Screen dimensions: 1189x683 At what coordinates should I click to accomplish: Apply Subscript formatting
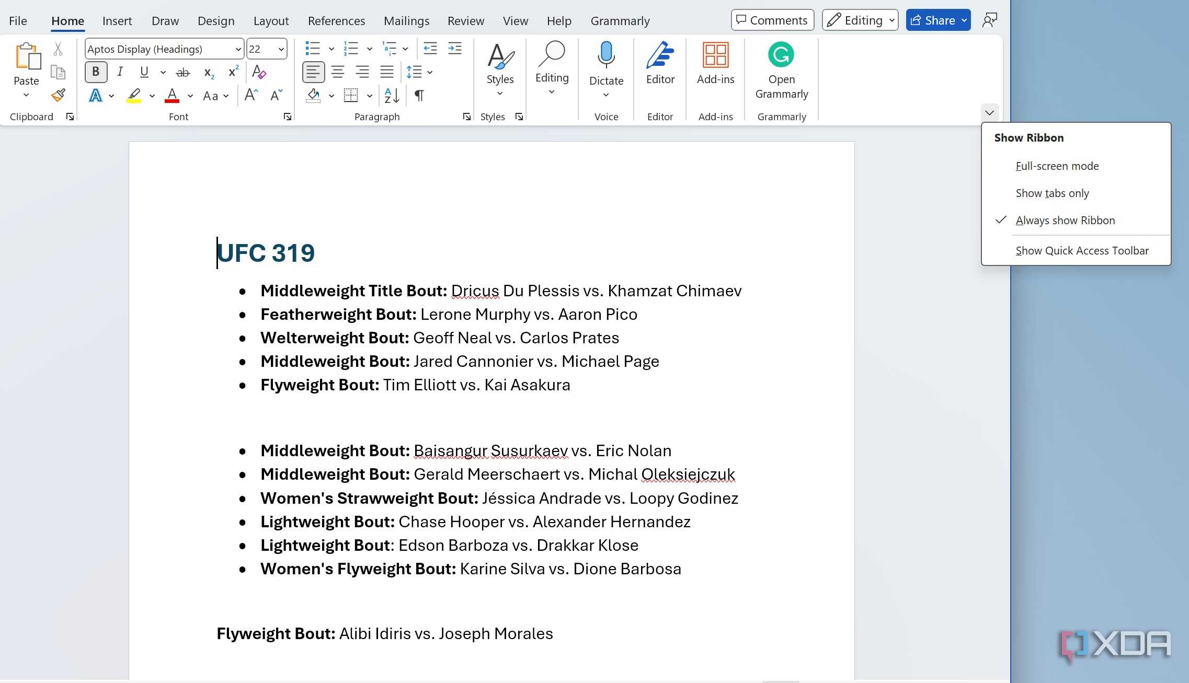pyautogui.click(x=209, y=72)
